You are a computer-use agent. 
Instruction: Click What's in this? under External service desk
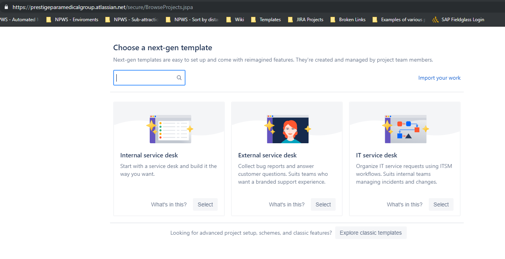point(286,204)
